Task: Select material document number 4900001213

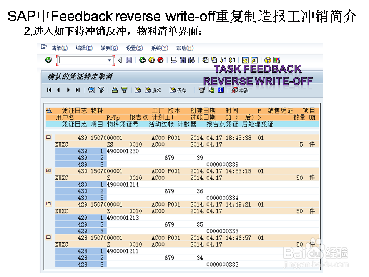Action: [x=123, y=218]
